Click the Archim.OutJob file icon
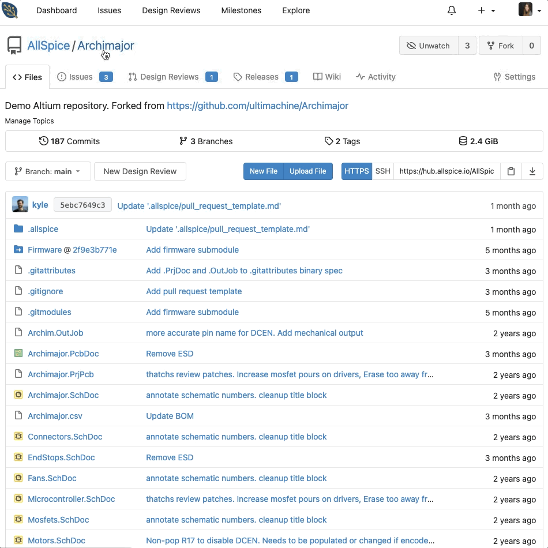Image resolution: width=548 pixels, height=548 pixels. coord(18,332)
